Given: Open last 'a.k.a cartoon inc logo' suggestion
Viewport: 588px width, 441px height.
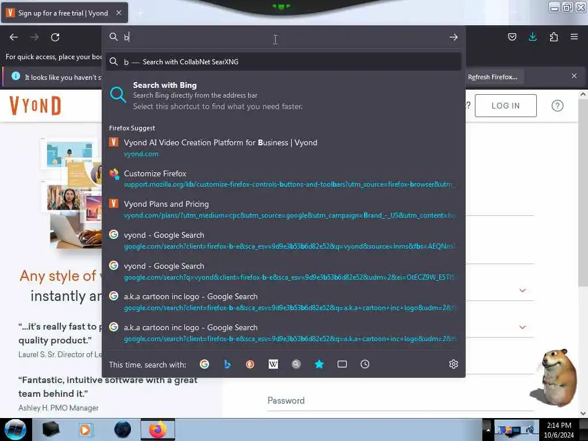Looking at the screenshot, I should (x=284, y=333).
